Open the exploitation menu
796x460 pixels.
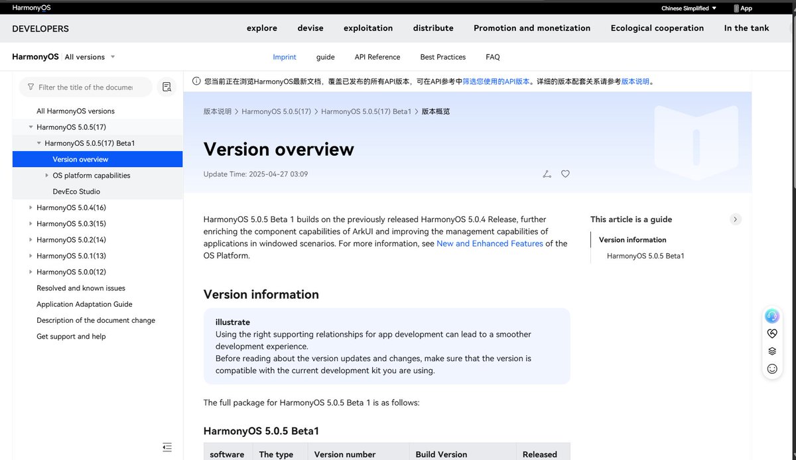tap(368, 29)
